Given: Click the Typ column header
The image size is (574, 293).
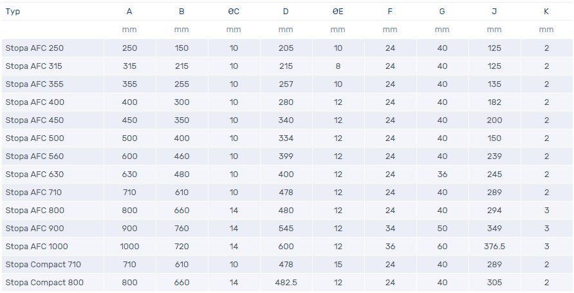Looking at the screenshot, I should pos(13,11).
